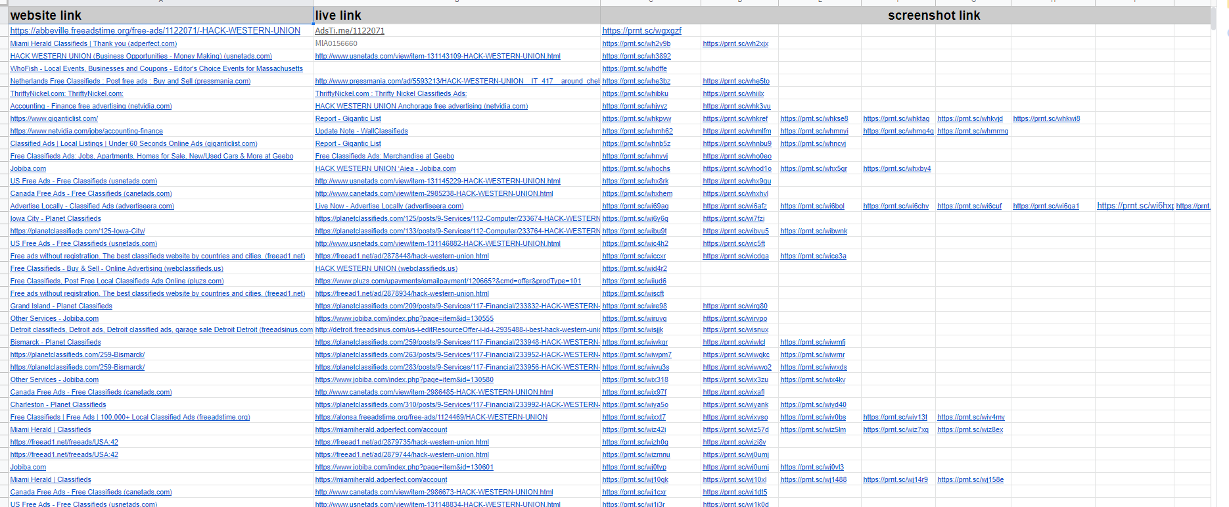This screenshot has height=507, width=1229.
Task: Open Free Classifieds Ads Jobs, Apartments Geebo link
Action: (152, 157)
